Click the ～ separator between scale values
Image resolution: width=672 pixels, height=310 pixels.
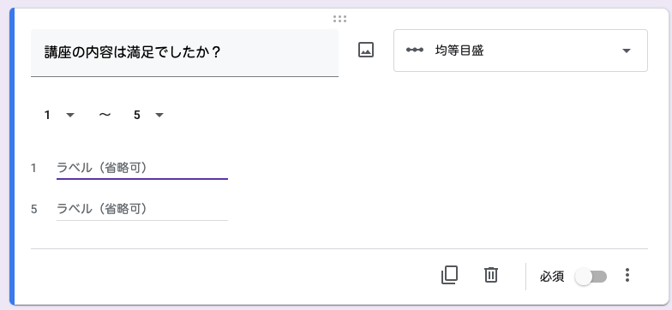click(105, 115)
